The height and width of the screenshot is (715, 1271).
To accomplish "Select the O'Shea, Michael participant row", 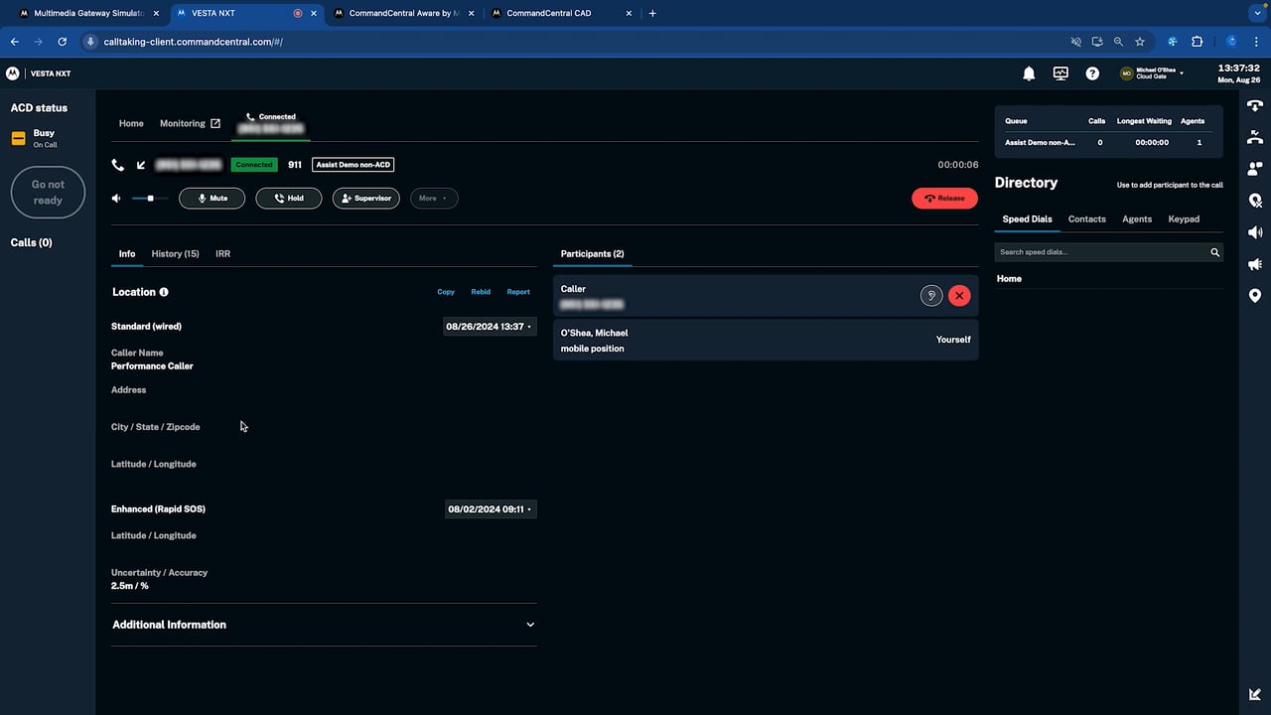I will 766,340.
